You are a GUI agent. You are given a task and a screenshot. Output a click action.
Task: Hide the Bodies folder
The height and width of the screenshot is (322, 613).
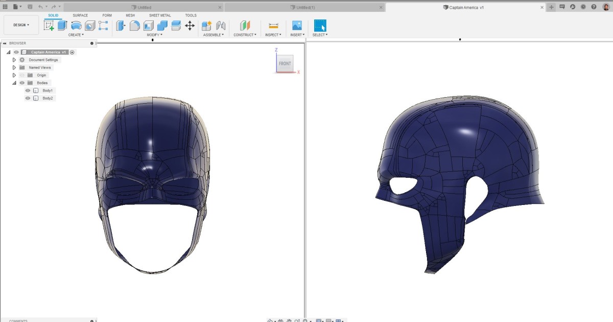tap(22, 83)
